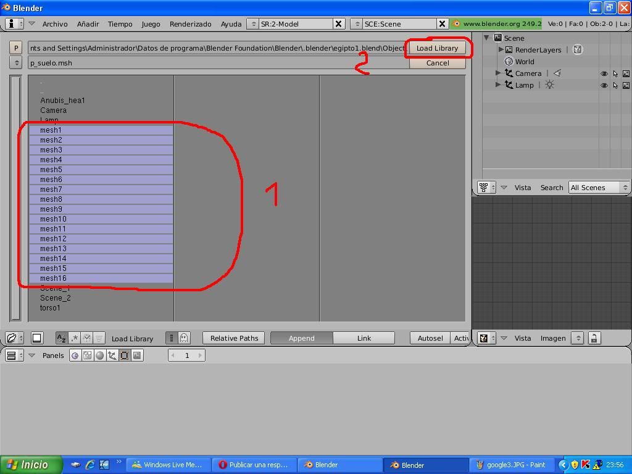
Task: Toggle image editor lock icon
Action: pos(594,338)
